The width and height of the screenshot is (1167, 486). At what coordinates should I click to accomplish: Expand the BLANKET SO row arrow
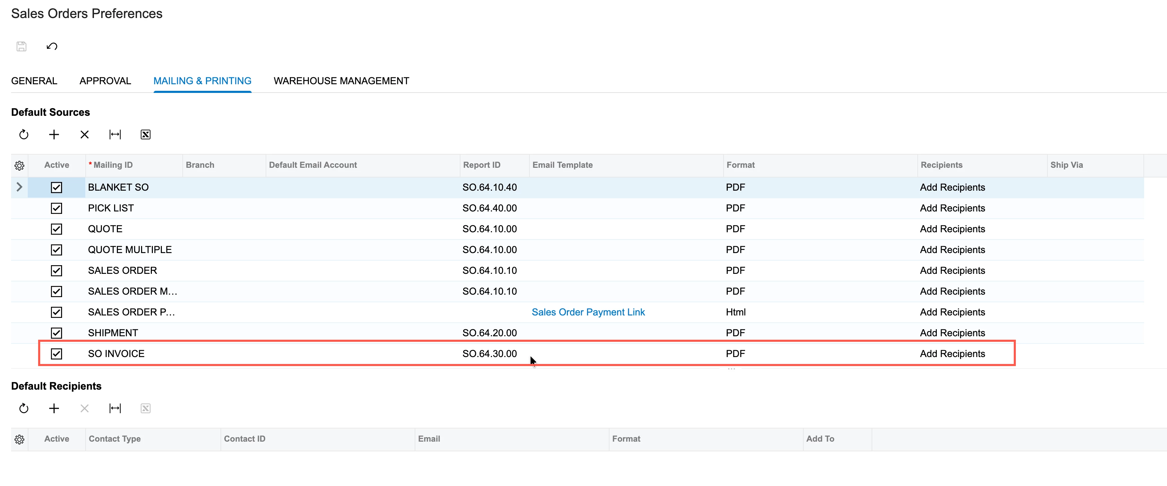(x=19, y=187)
